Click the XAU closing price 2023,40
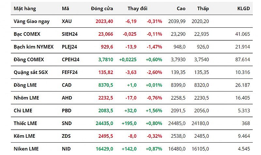The width and height of the screenshot is (261, 155). pos(104,21)
